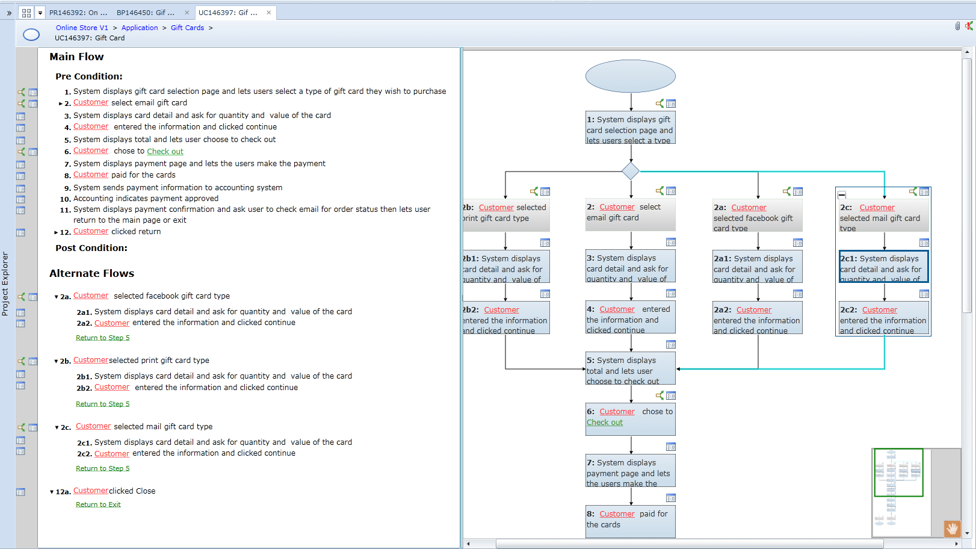Click the paperclip attachments icon in the header
The height and width of the screenshot is (549, 976).
coord(958,26)
